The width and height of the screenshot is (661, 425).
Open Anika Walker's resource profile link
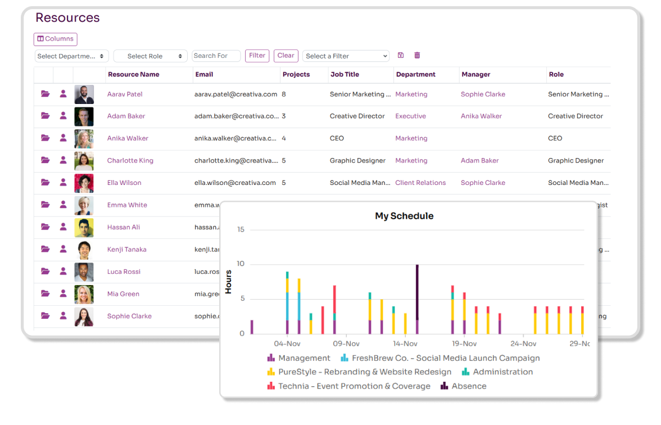[x=128, y=138]
